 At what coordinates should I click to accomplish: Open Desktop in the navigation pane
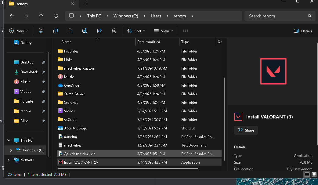27,62
